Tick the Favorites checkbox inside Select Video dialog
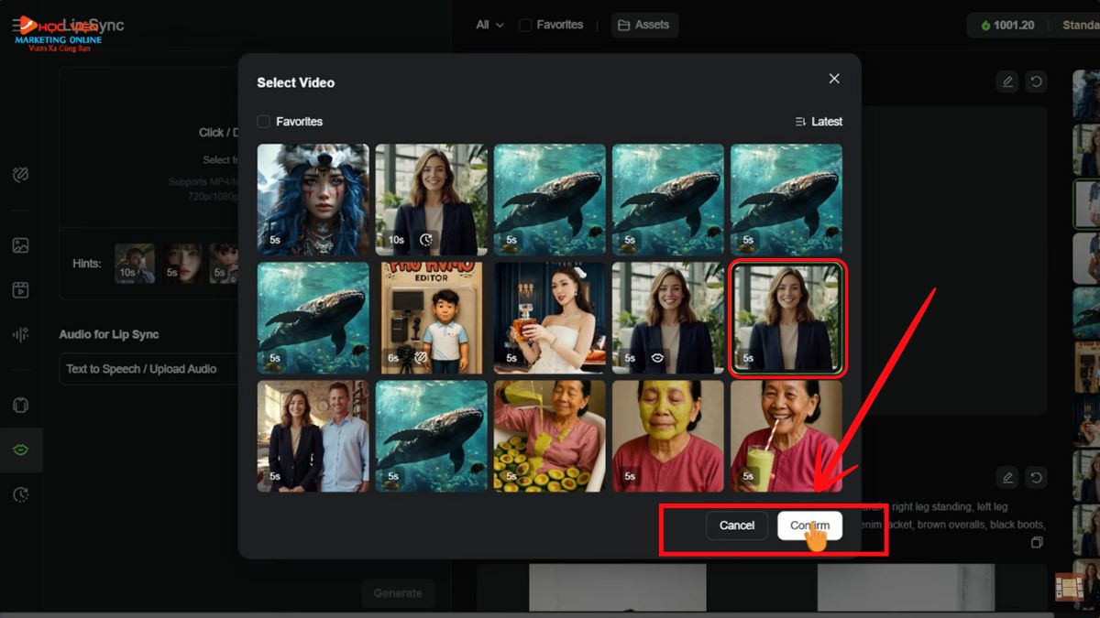Image resolution: width=1100 pixels, height=618 pixels. pos(264,122)
